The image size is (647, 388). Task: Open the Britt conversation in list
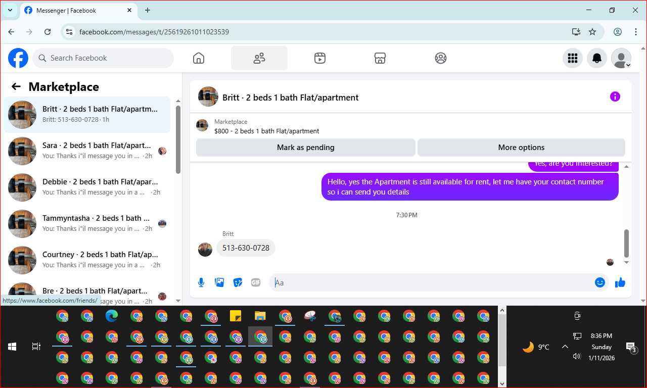click(87, 115)
